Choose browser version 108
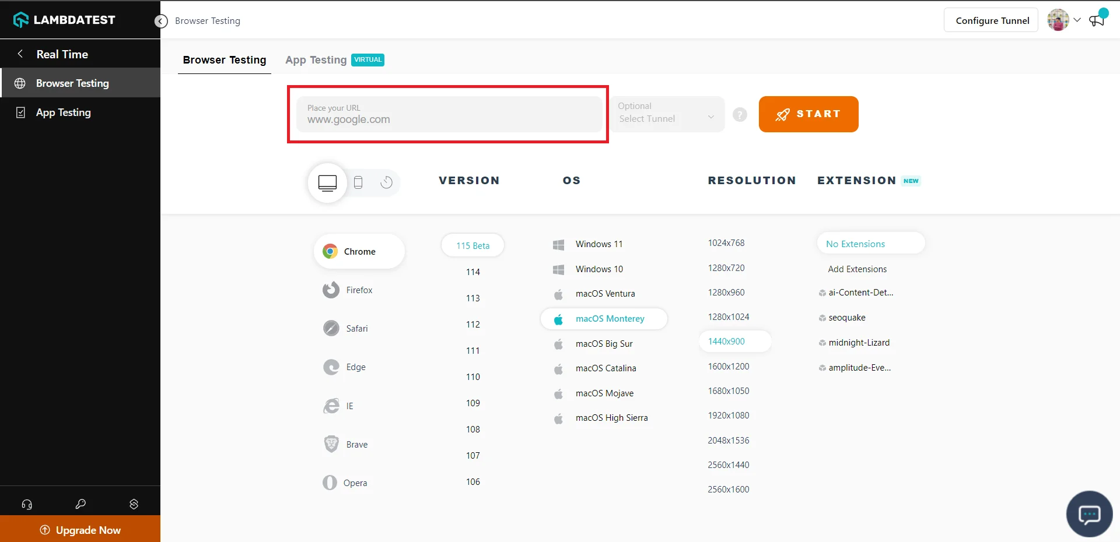The image size is (1120, 542). [473, 429]
